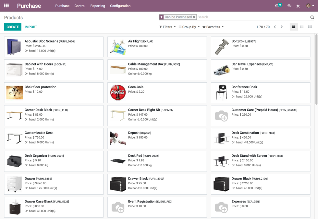
Task: Switch to activity grid view icon
Action: pos(310,27)
